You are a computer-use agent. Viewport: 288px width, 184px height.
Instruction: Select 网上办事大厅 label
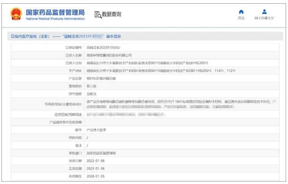tap(264, 18)
